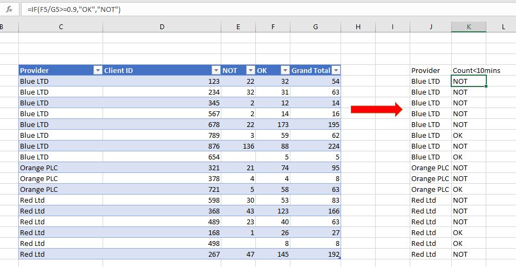Select Grand Total cell 195
The height and width of the screenshot is (267, 516).
pyautogui.click(x=316, y=125)
